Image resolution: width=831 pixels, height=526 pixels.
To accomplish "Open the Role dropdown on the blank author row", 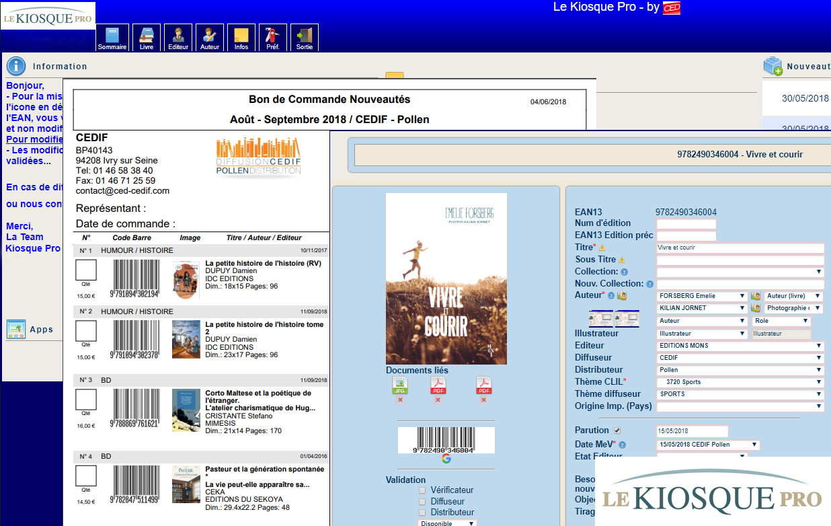I will coord(781,322).
